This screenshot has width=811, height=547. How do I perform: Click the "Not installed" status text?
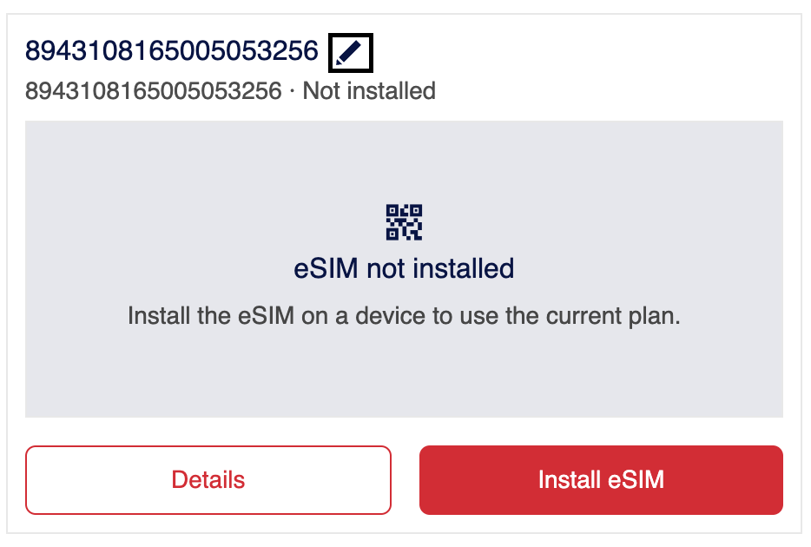point(369,90)
